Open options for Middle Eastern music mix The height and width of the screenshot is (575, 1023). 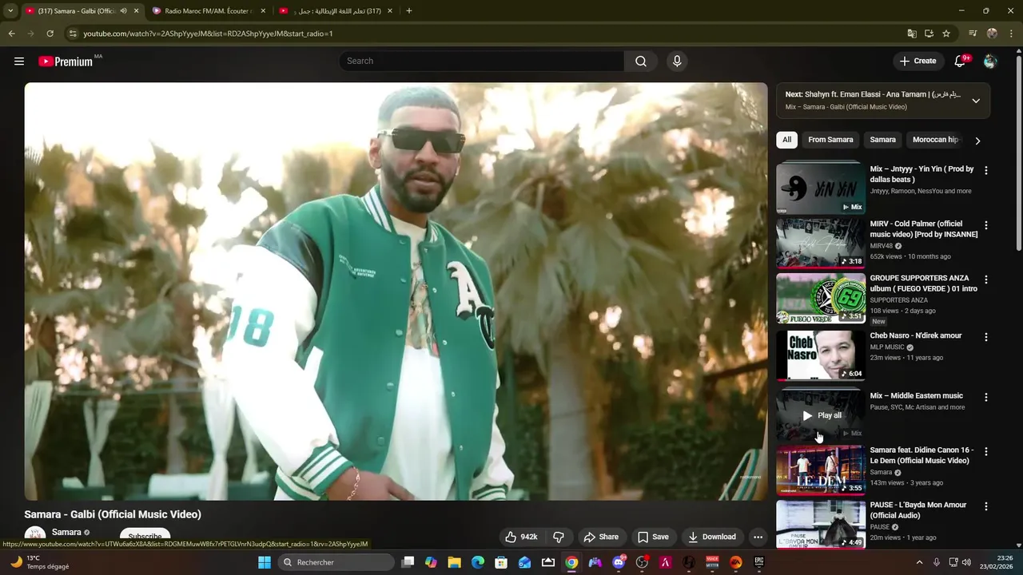[x=985, y=397]
